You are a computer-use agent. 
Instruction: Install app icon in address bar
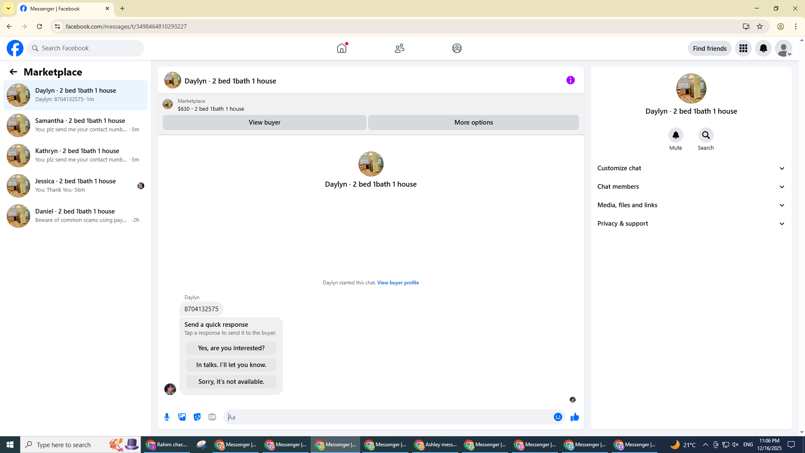tap(746, 26)
